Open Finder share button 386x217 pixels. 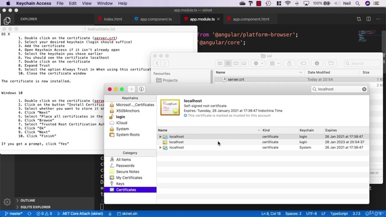pyautogui.click(x=289, y=63)
